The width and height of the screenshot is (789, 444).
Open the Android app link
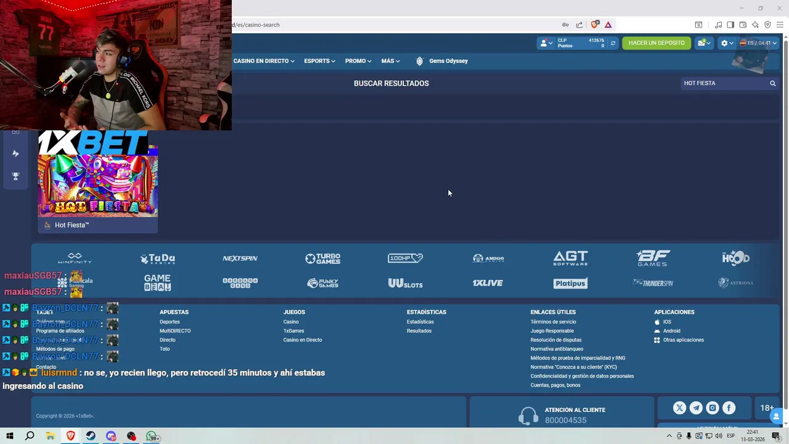(x=667, y=331)
